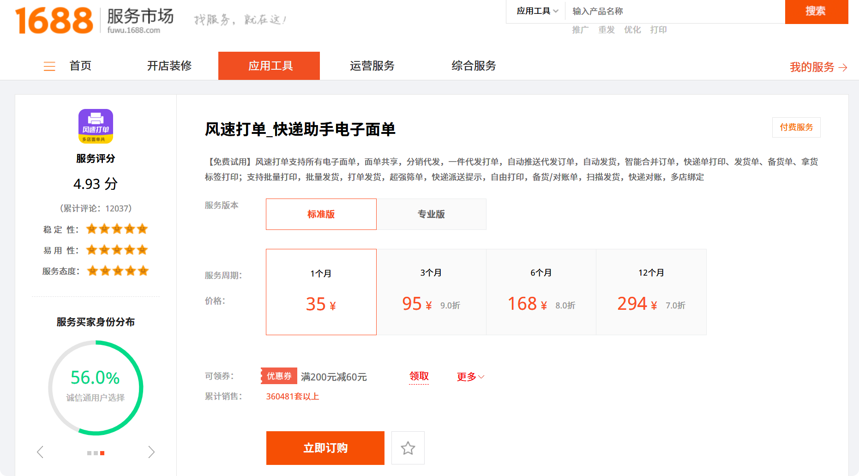Choose the 3个月 95¥ period
Image resolution: width=859 pixels, height=476 pixels.
[x=432, y=292]
